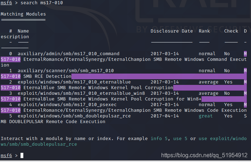Click the '2017-04-14' disclosure date
Viewport: 251px width, 162px height.
[164, 116]
